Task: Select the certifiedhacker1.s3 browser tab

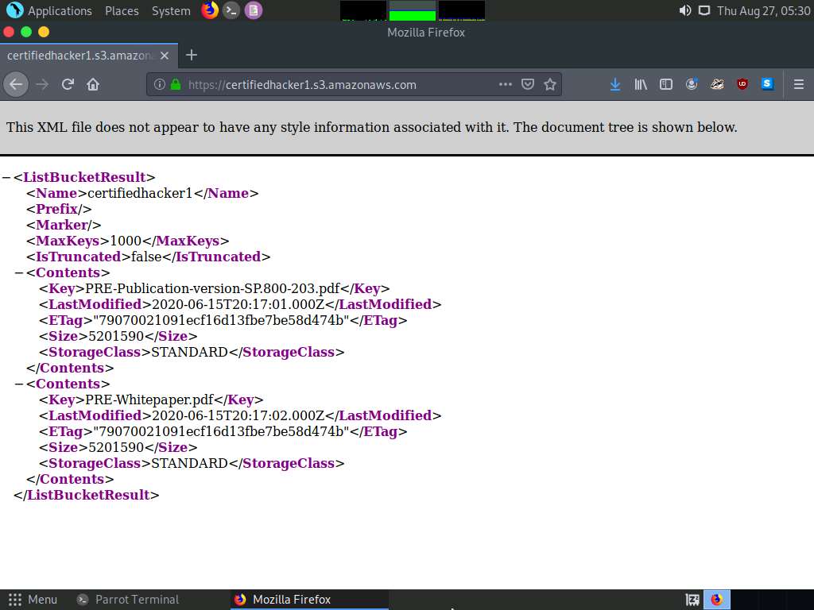Action: (x=79, y=56)
